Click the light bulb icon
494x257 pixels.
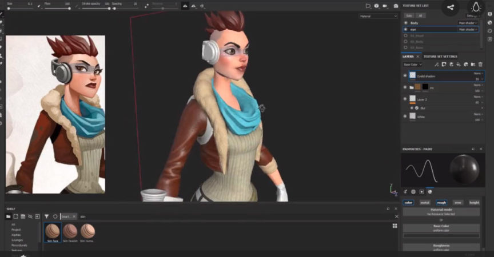[x=476, y=7]
